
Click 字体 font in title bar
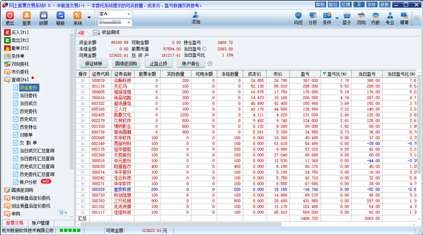[x=371, y=4]
